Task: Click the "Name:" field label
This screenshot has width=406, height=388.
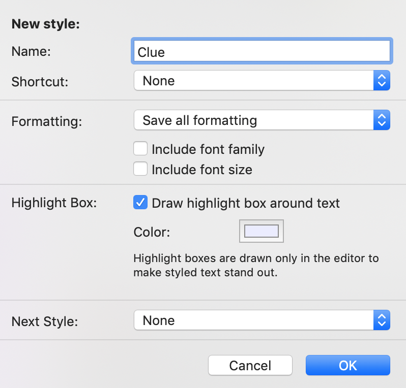Action: click(31, 51)
